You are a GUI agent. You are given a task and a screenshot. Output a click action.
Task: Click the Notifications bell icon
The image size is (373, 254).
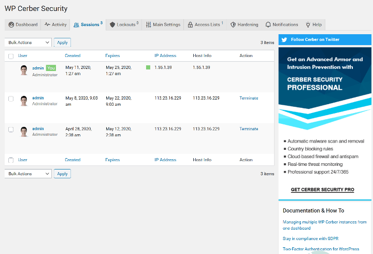[x=268, y=24]
